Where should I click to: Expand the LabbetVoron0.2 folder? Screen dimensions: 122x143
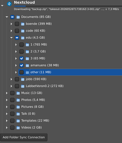click(x=11, y=86)
